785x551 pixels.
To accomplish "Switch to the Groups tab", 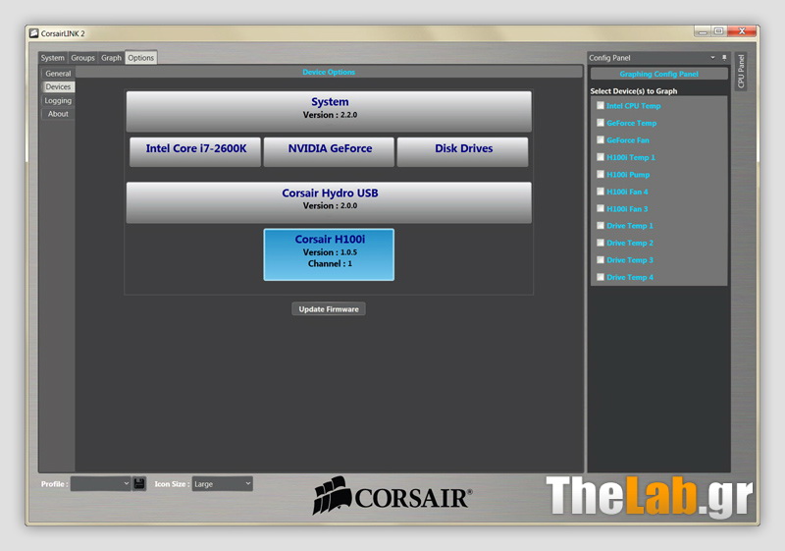I will [x=82, y=58].
